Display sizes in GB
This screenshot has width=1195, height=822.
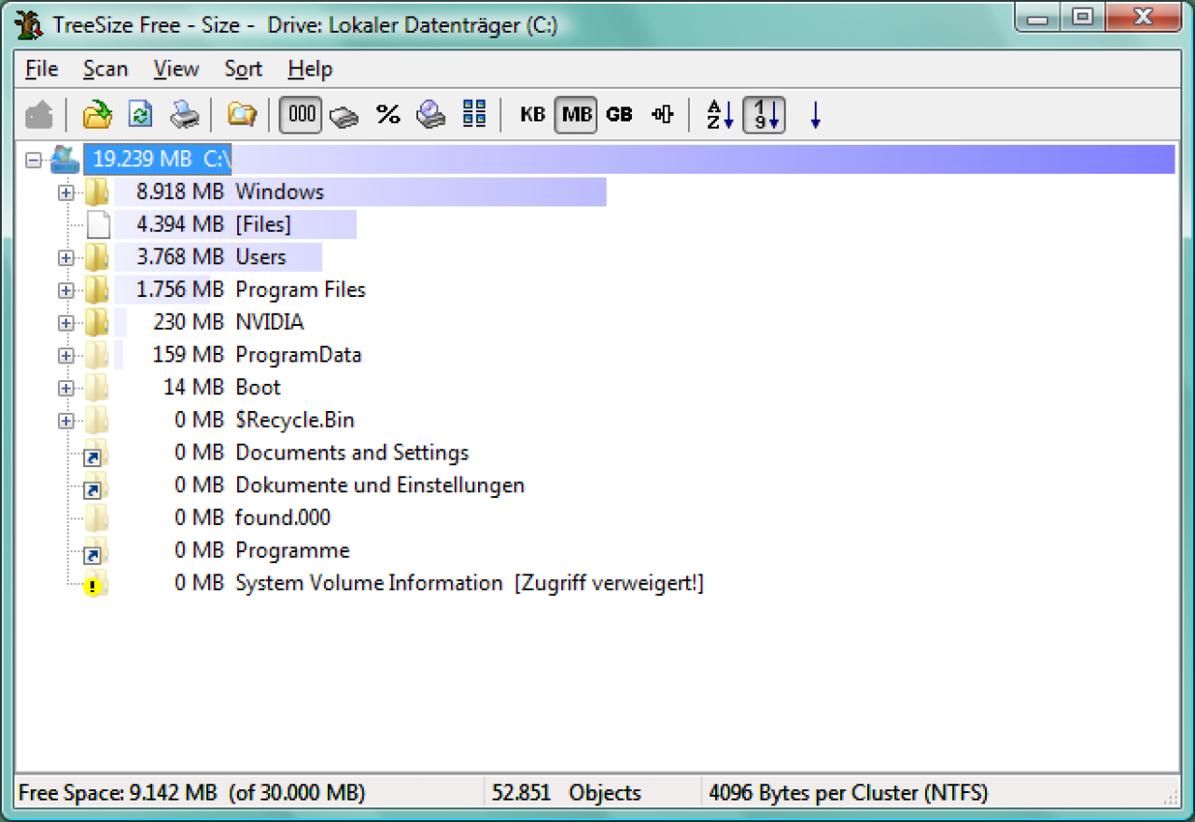pyautogui.click(x=619, y=115)
